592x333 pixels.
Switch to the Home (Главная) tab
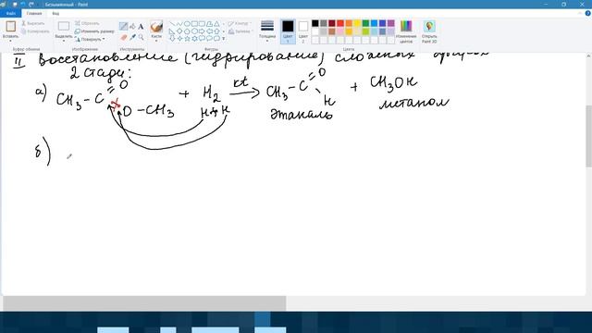click(x=34, y=13)
